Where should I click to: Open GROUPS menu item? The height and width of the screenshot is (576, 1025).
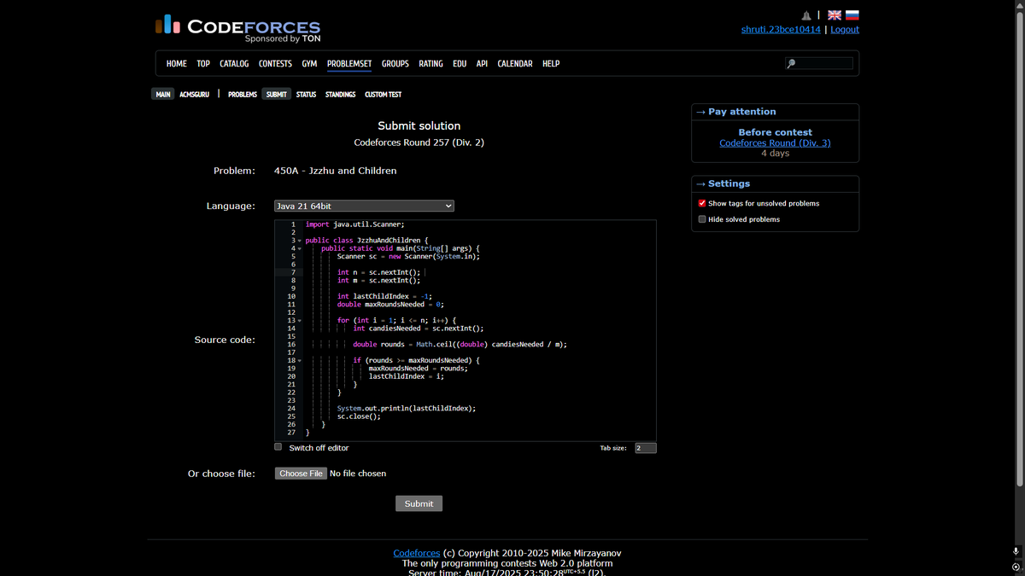click(395, 64)
